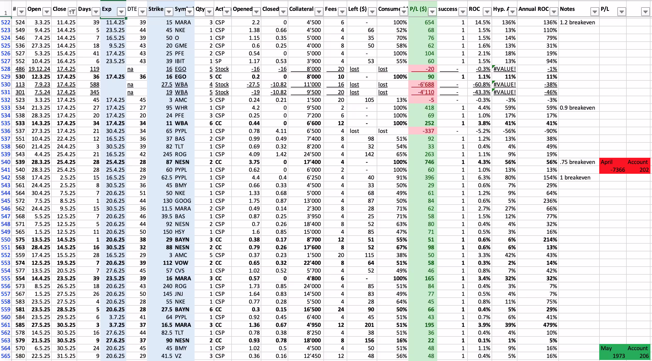This screenshot has width=652, height=361.
Task: Select row header 540
Action: [x=6, y=162]
